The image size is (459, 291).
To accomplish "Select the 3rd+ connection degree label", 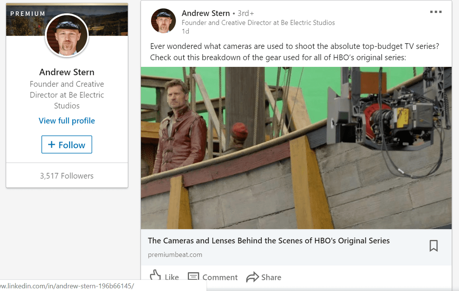I will pyautogui.click(x=246, y=13).
